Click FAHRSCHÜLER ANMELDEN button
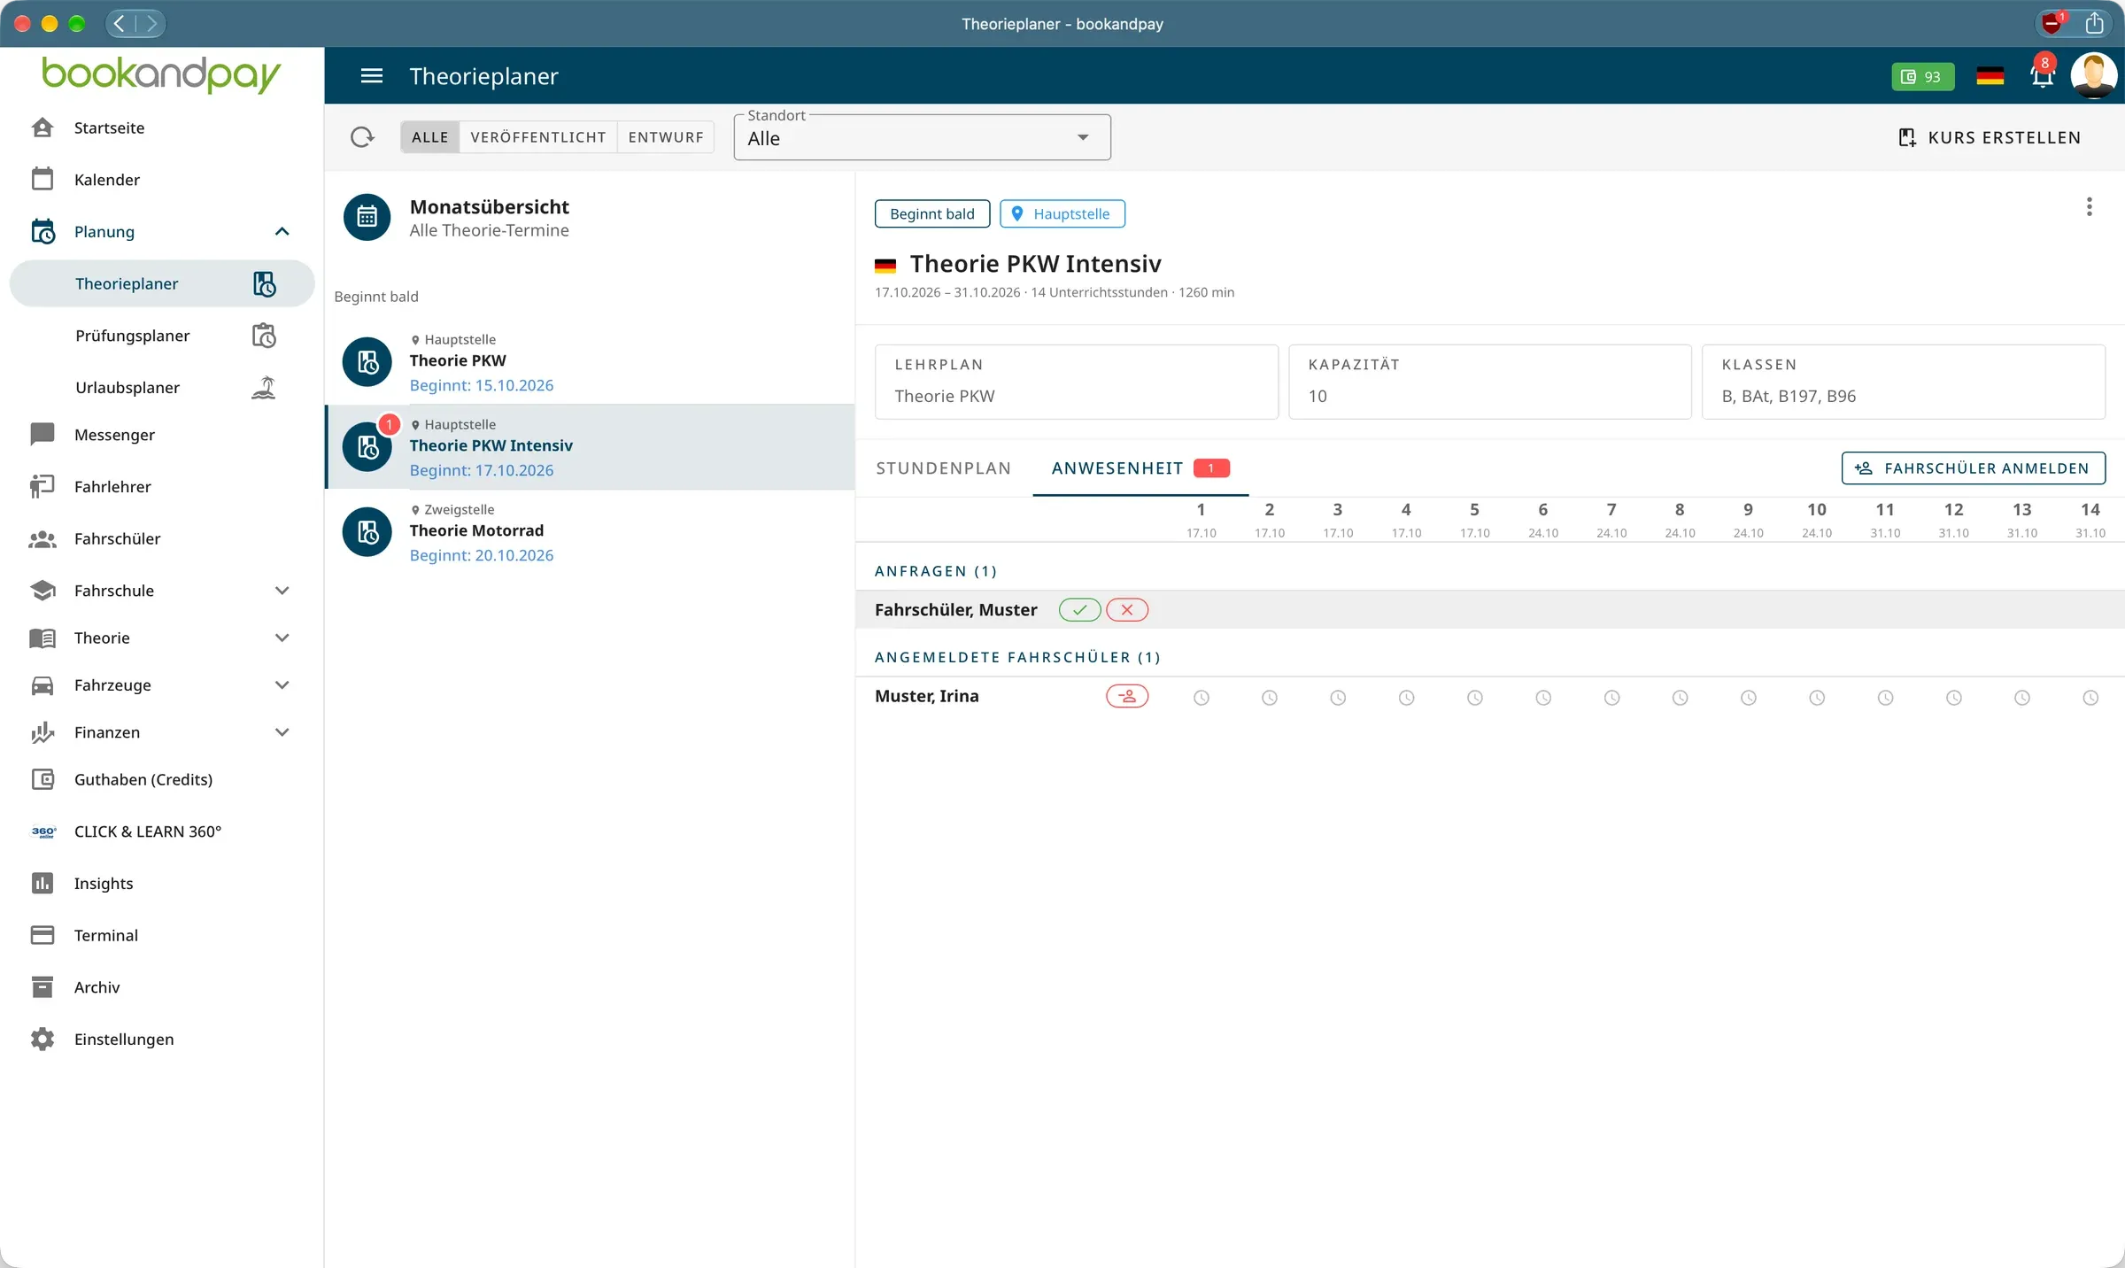Image resolution: width=2125 pixels, height=1268 pixels. tap(1973, 468)
